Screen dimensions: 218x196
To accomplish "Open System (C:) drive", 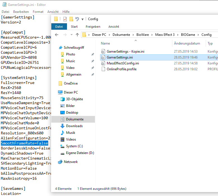I will [74, 146].
